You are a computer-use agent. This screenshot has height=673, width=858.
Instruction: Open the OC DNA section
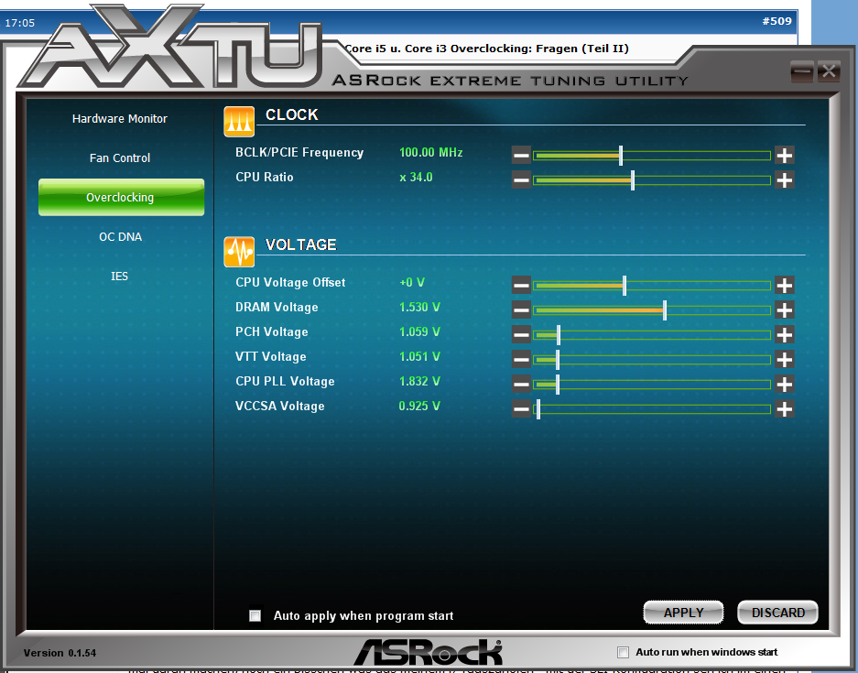click(x=120, y=237)
